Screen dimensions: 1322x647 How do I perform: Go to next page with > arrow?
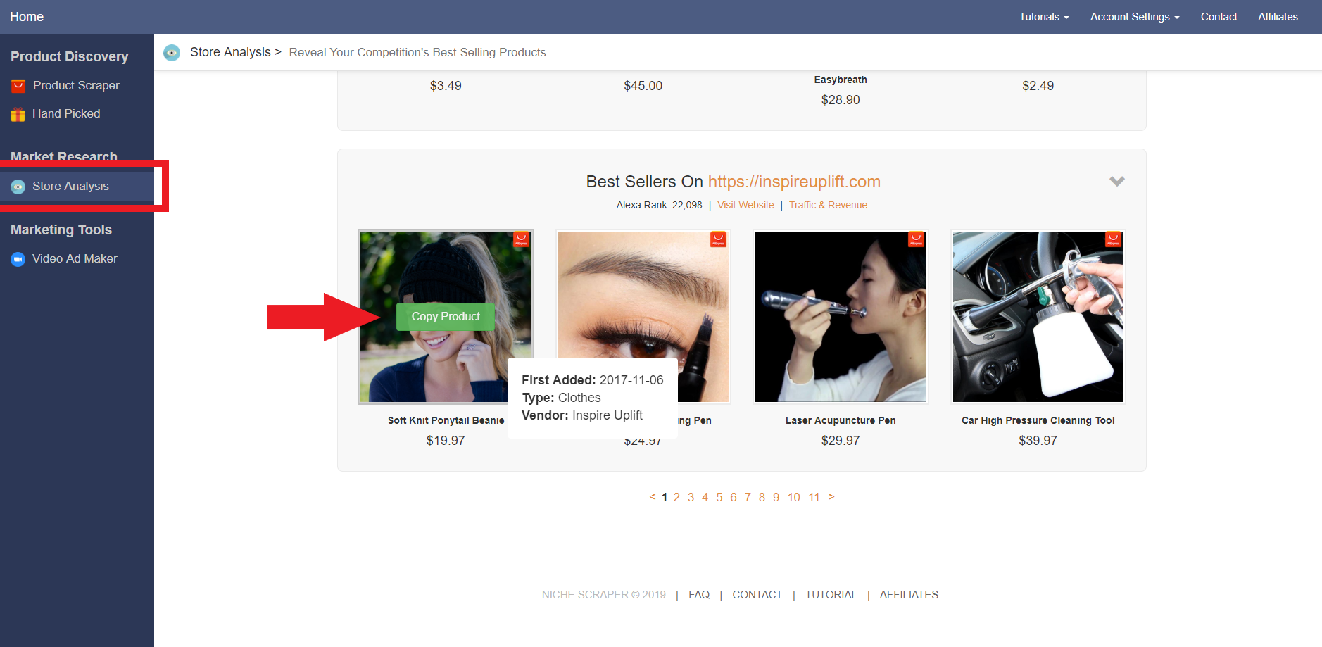[x=831, y=497]
